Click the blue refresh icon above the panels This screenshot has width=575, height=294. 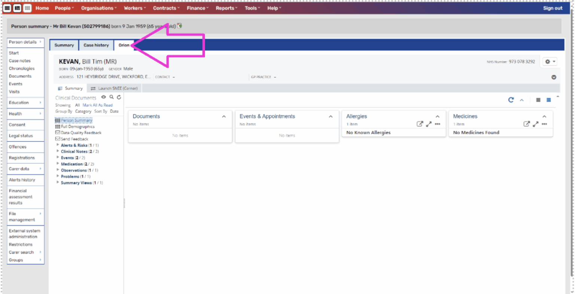coord(511,100)
